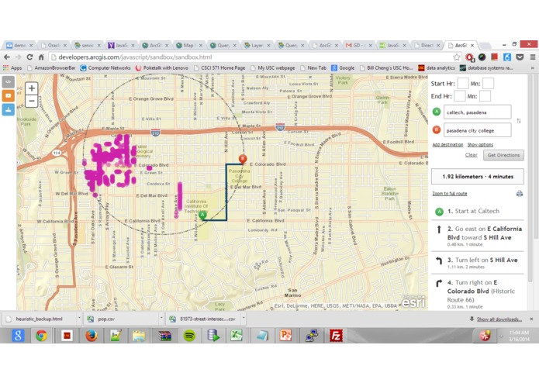Viewport: 539px width, 383px height.
Task: Click the End Mn input box
Action: 485,96
